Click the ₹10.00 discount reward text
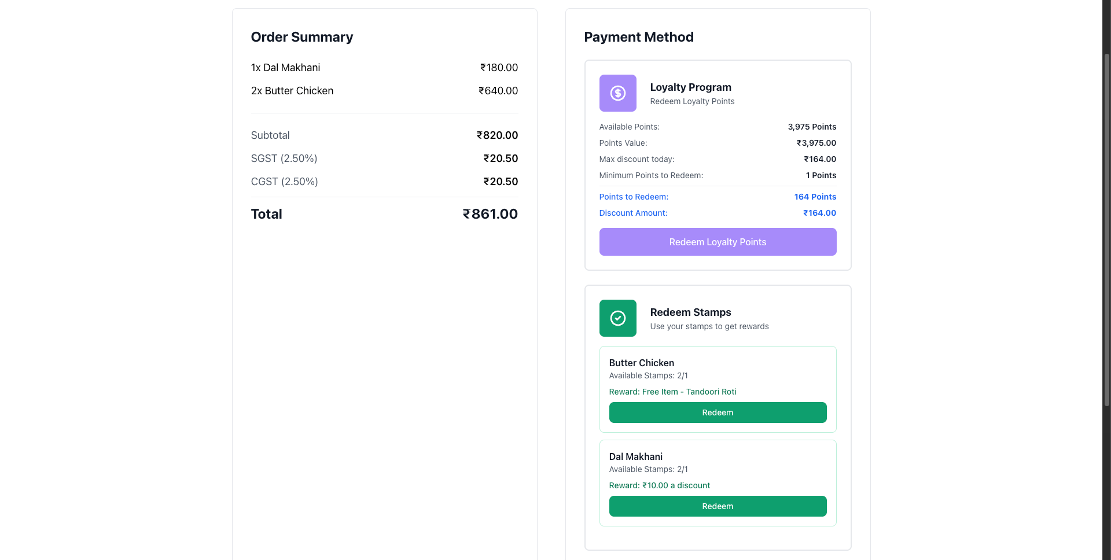Image resolution: width=1111 pixels, height=560 pixels. click(659, 485)
